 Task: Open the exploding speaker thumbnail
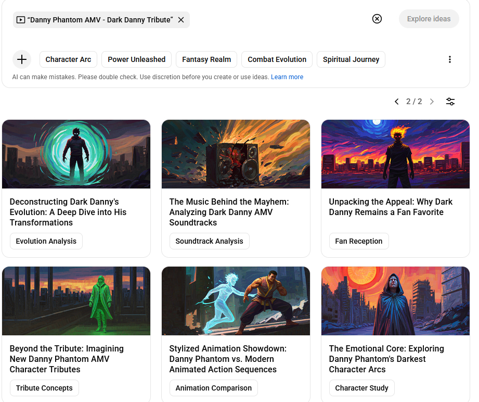click(236, 154)
